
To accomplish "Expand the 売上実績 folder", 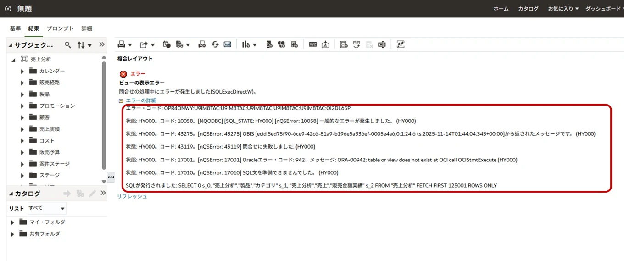I will coord(22,129).
